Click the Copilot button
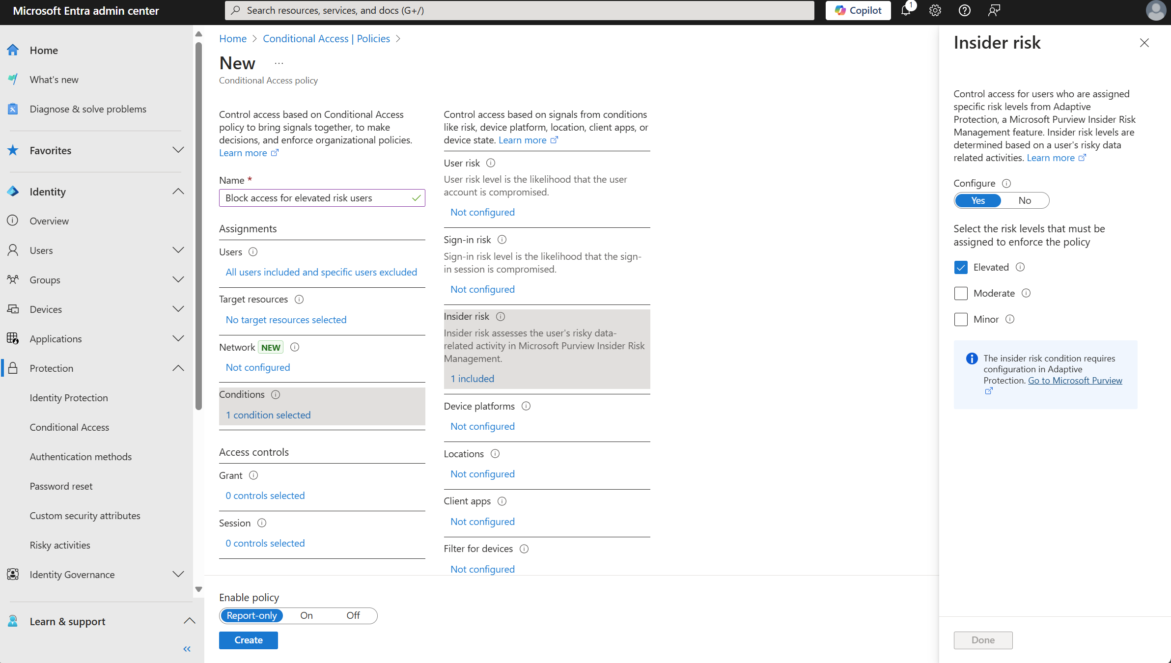This screenshot has height=663, width=1171. (858, 11)
